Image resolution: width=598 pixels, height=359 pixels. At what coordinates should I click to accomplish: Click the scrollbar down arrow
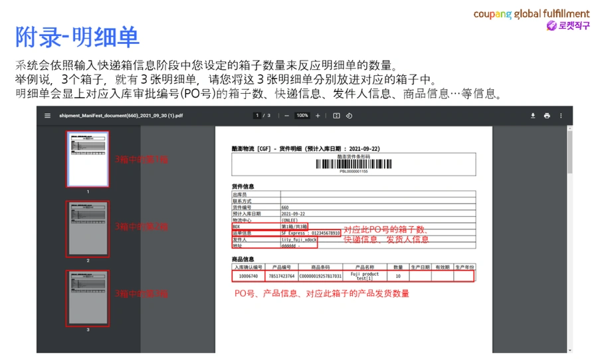[x=570, y=350]
